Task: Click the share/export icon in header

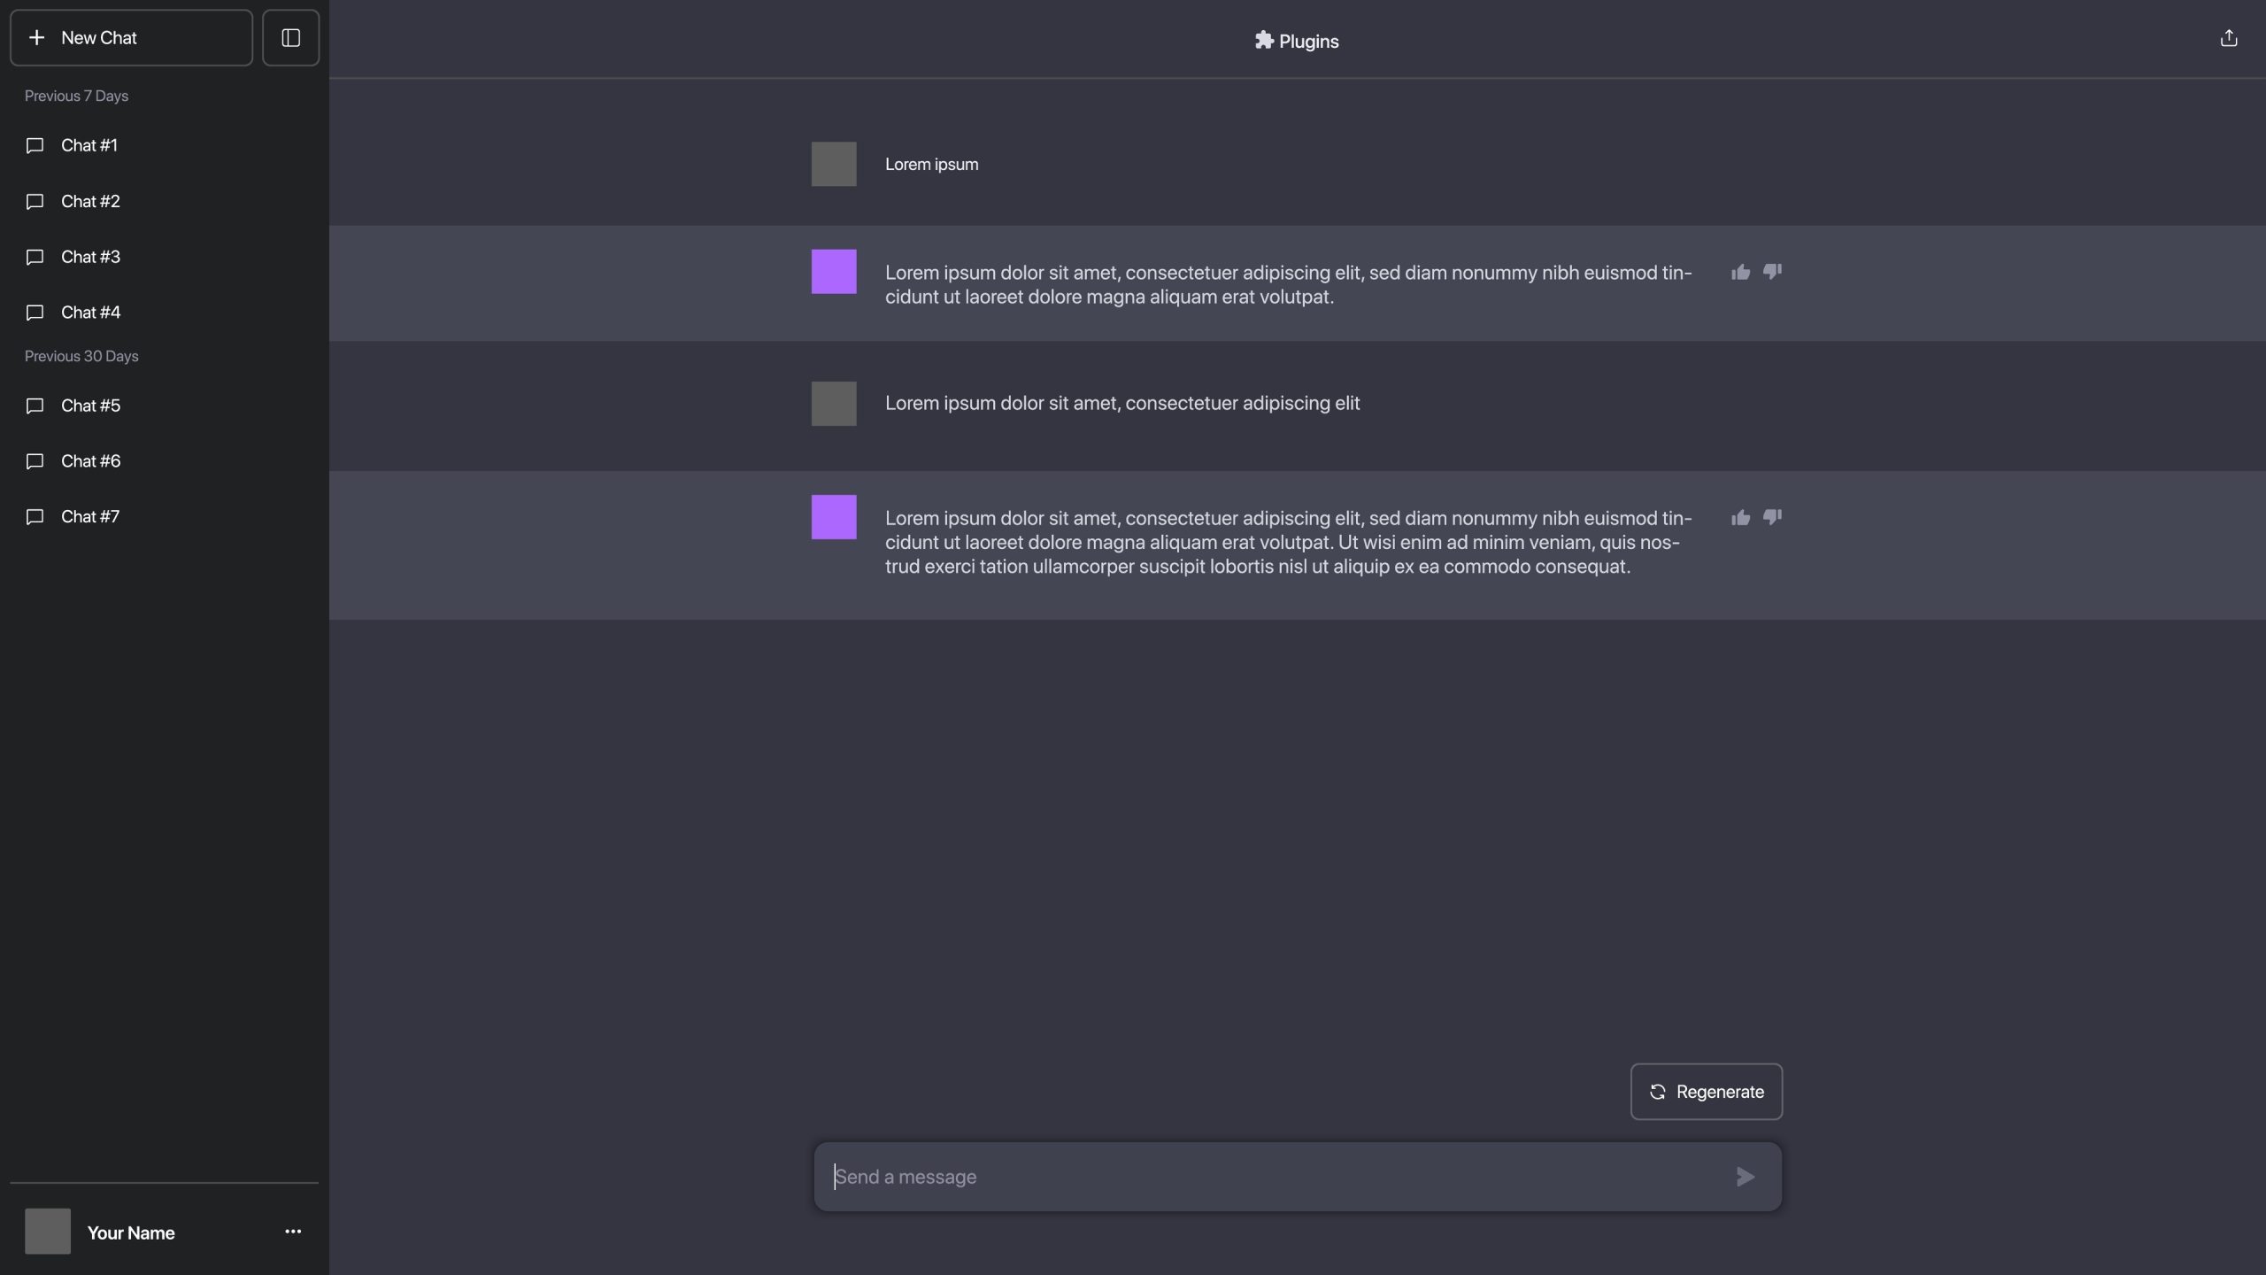Action: point(2229,38)
